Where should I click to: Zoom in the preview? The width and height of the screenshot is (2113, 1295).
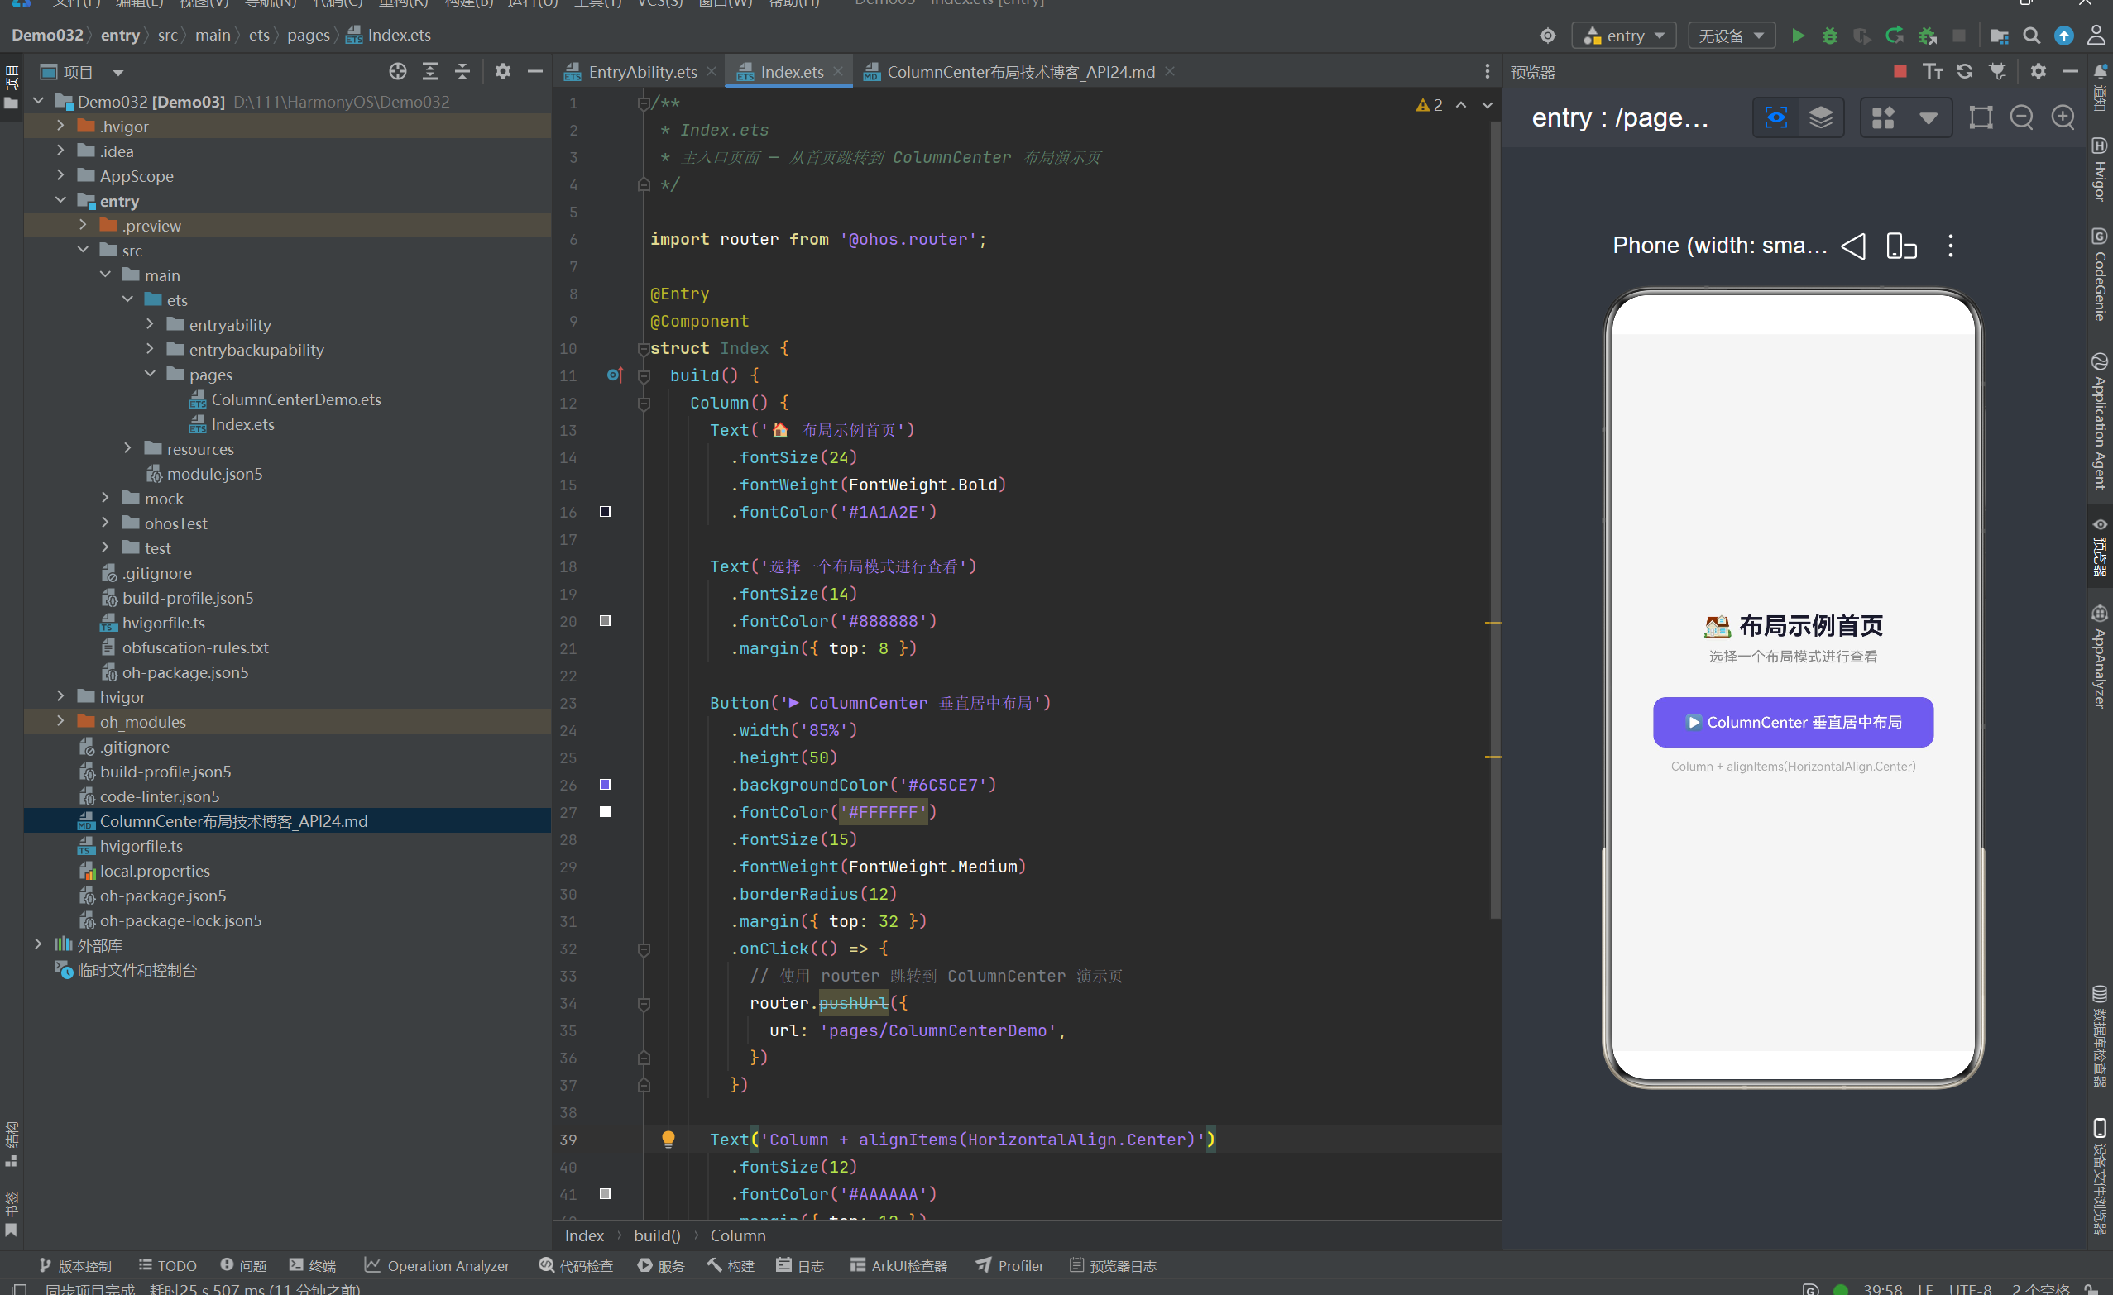click(x=2063, y=117)
